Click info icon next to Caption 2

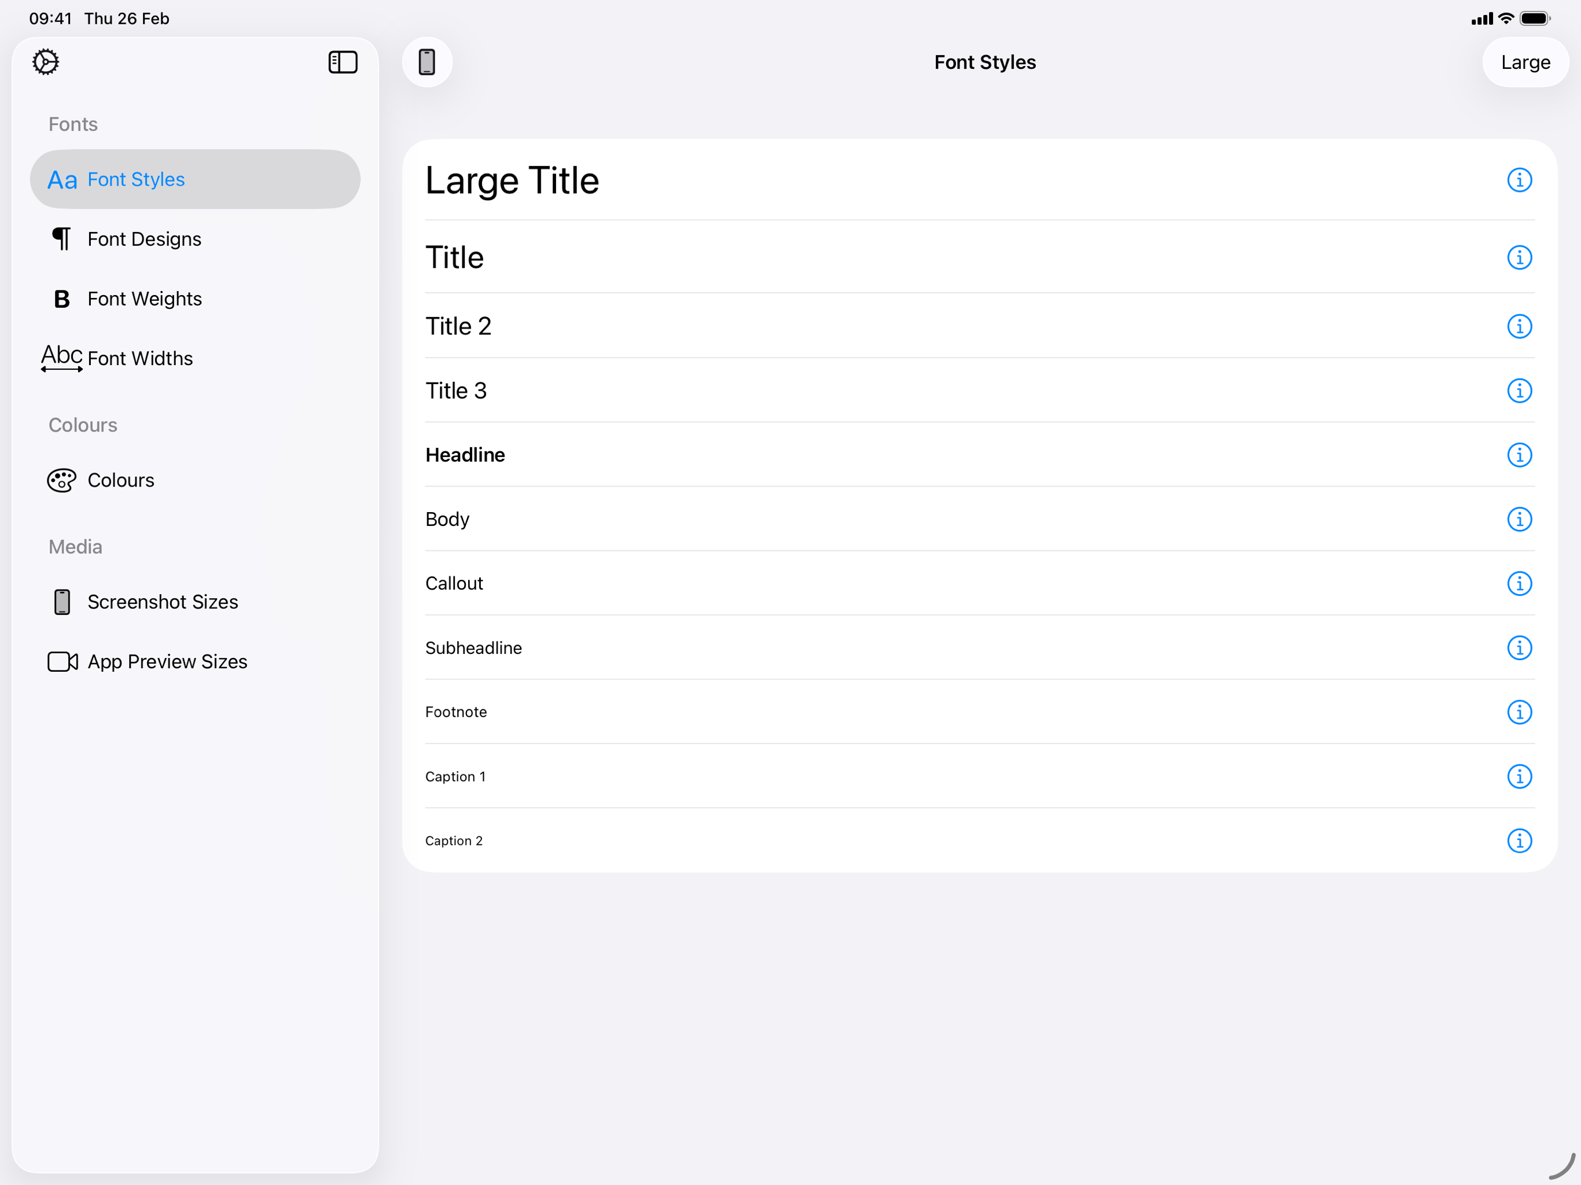pos(1519,841)
